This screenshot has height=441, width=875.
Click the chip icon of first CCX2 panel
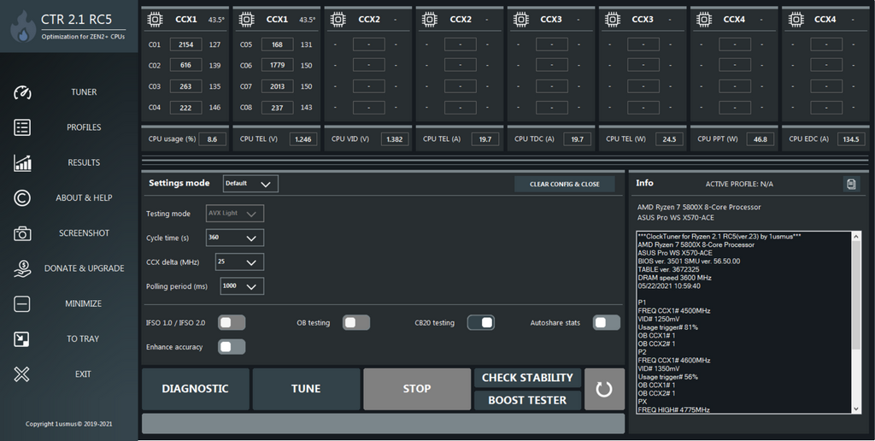point(338,20)
